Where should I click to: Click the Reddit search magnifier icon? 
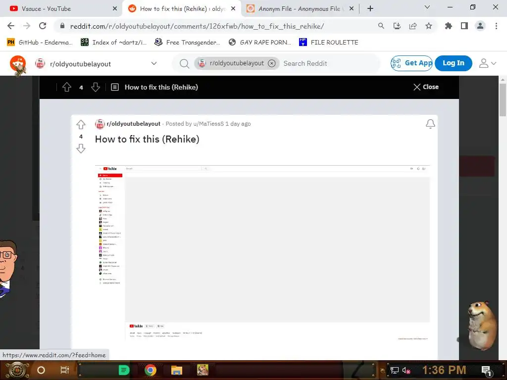tap(184, 64)
